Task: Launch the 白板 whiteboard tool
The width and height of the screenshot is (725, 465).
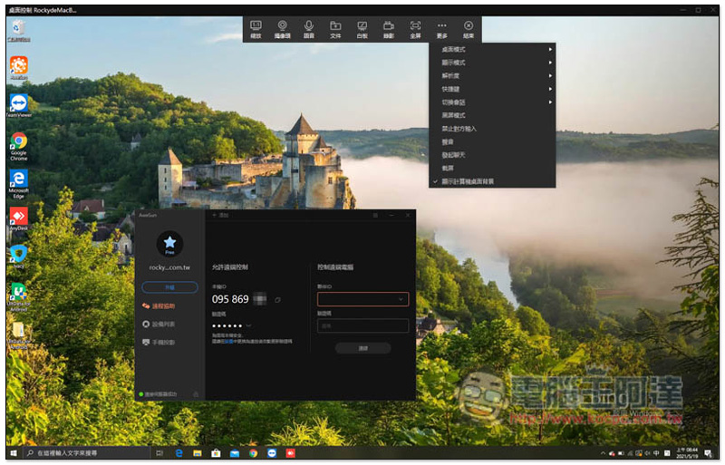Action: [362, 28]
